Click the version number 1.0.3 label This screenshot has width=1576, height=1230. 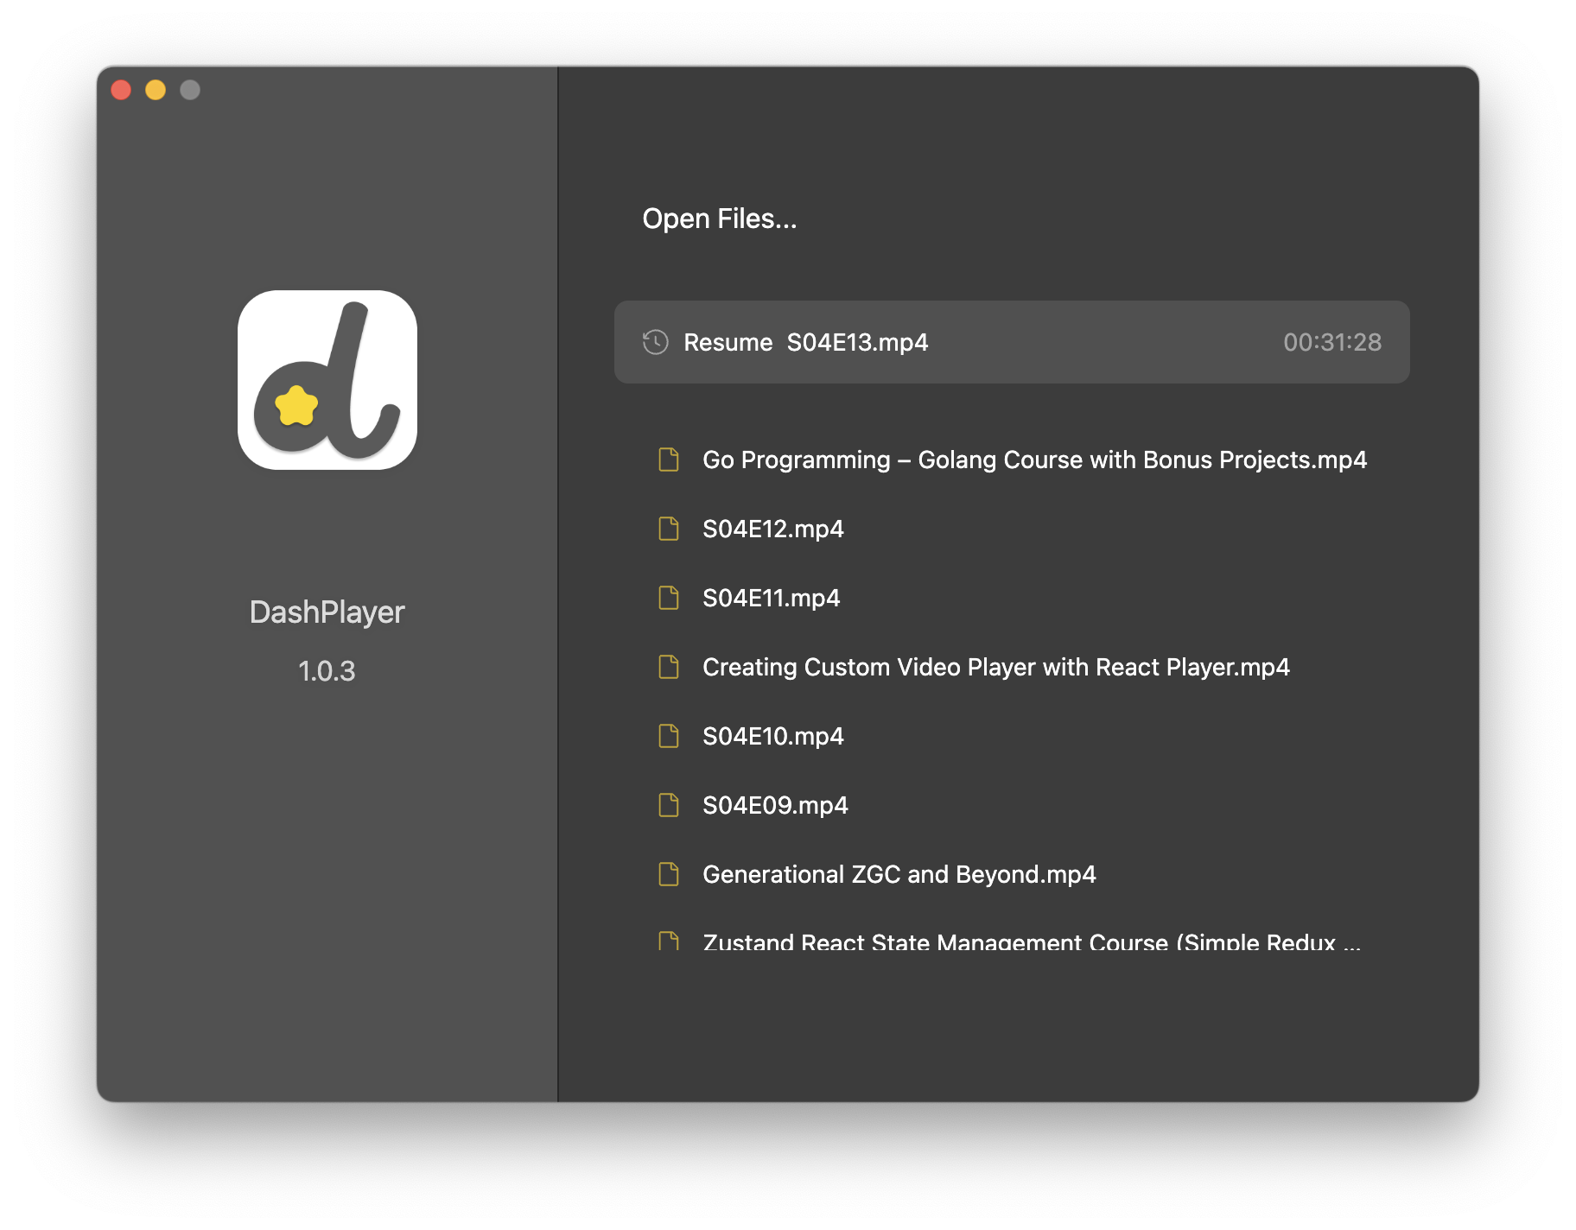327,670
